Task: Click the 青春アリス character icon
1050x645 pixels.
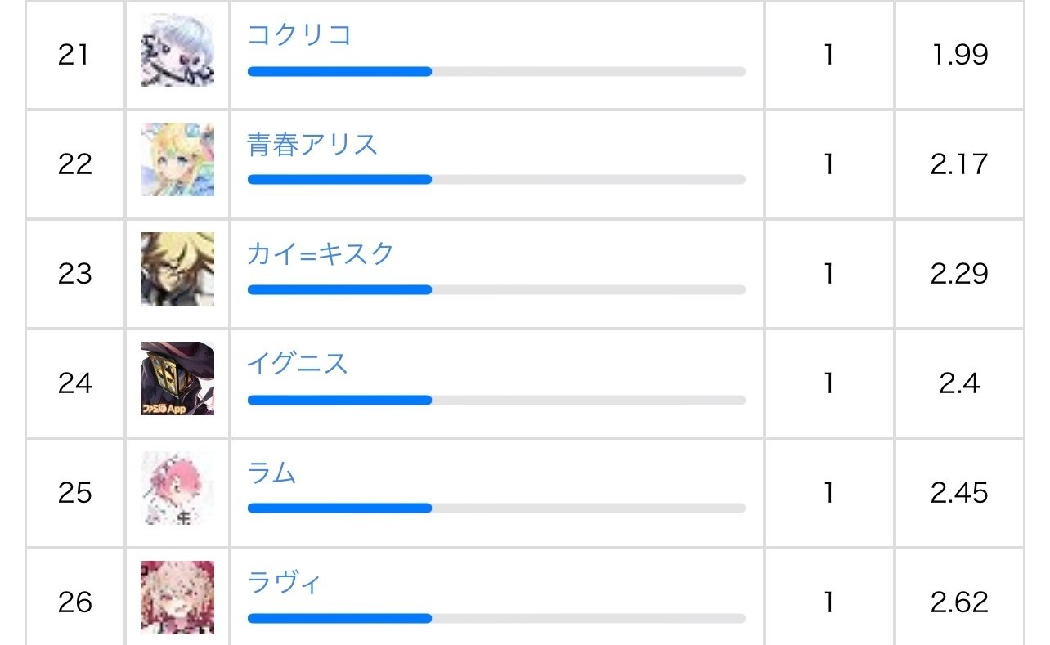Action: 177,159
